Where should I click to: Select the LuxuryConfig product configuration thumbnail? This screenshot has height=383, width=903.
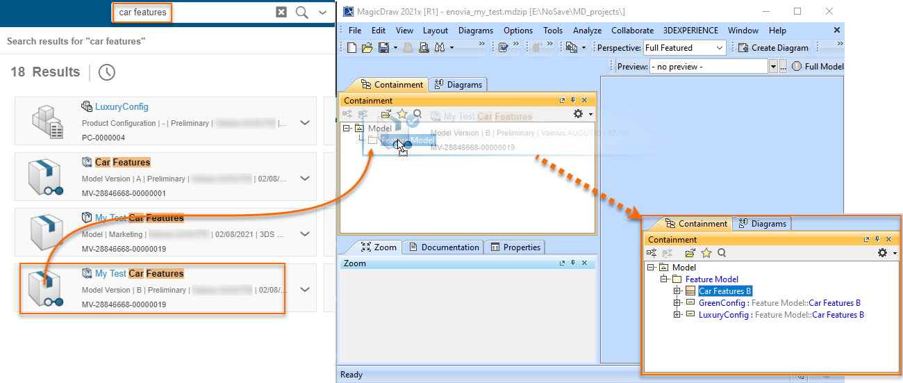[x=47, y=121]
